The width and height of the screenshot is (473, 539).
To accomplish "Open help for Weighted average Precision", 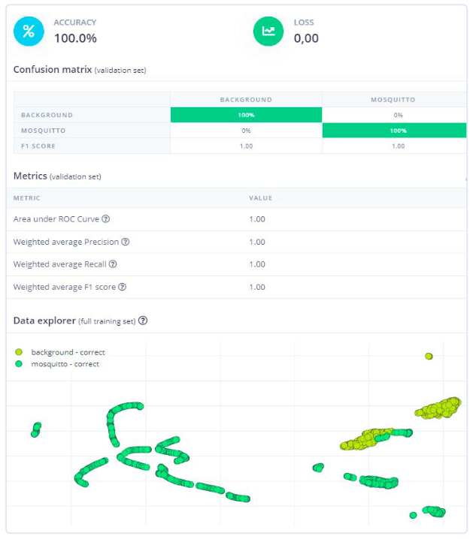I will click(126, 242).
